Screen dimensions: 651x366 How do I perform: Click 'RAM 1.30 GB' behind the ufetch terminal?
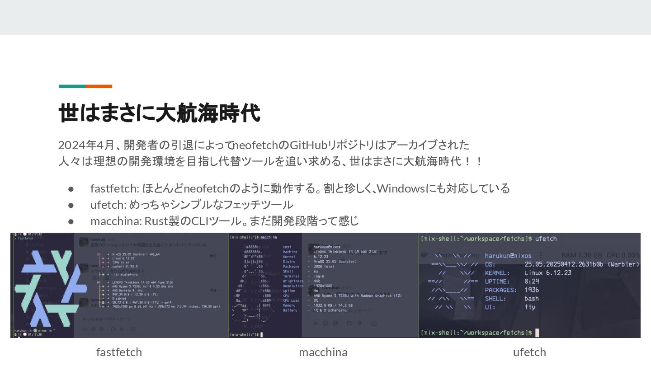tap(581, 255)
